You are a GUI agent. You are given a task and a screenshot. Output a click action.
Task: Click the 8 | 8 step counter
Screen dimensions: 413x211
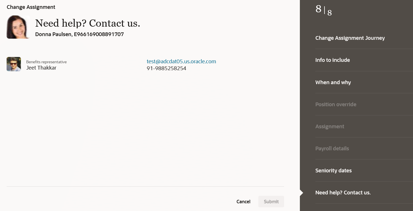(324, 10)
